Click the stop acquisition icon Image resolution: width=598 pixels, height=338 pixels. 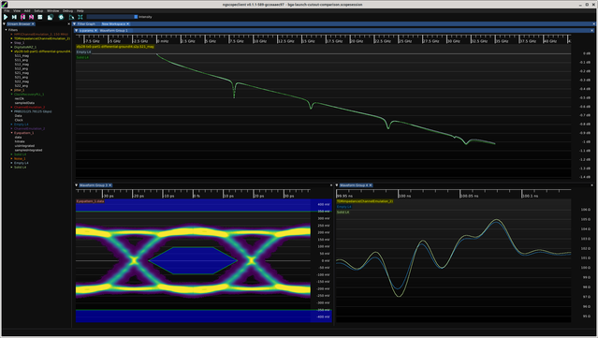[40, 17]
